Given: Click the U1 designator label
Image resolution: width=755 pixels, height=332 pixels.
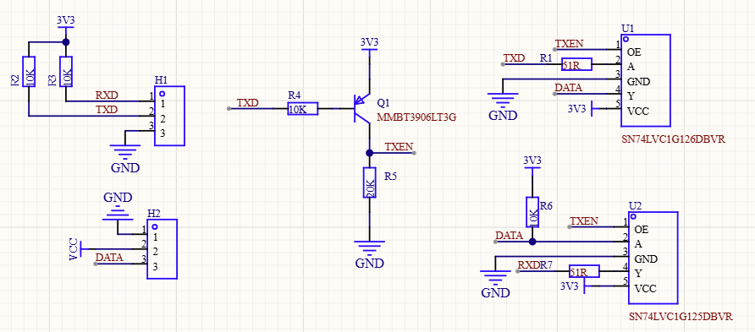Looking at the screenshot, I should 628,29.
